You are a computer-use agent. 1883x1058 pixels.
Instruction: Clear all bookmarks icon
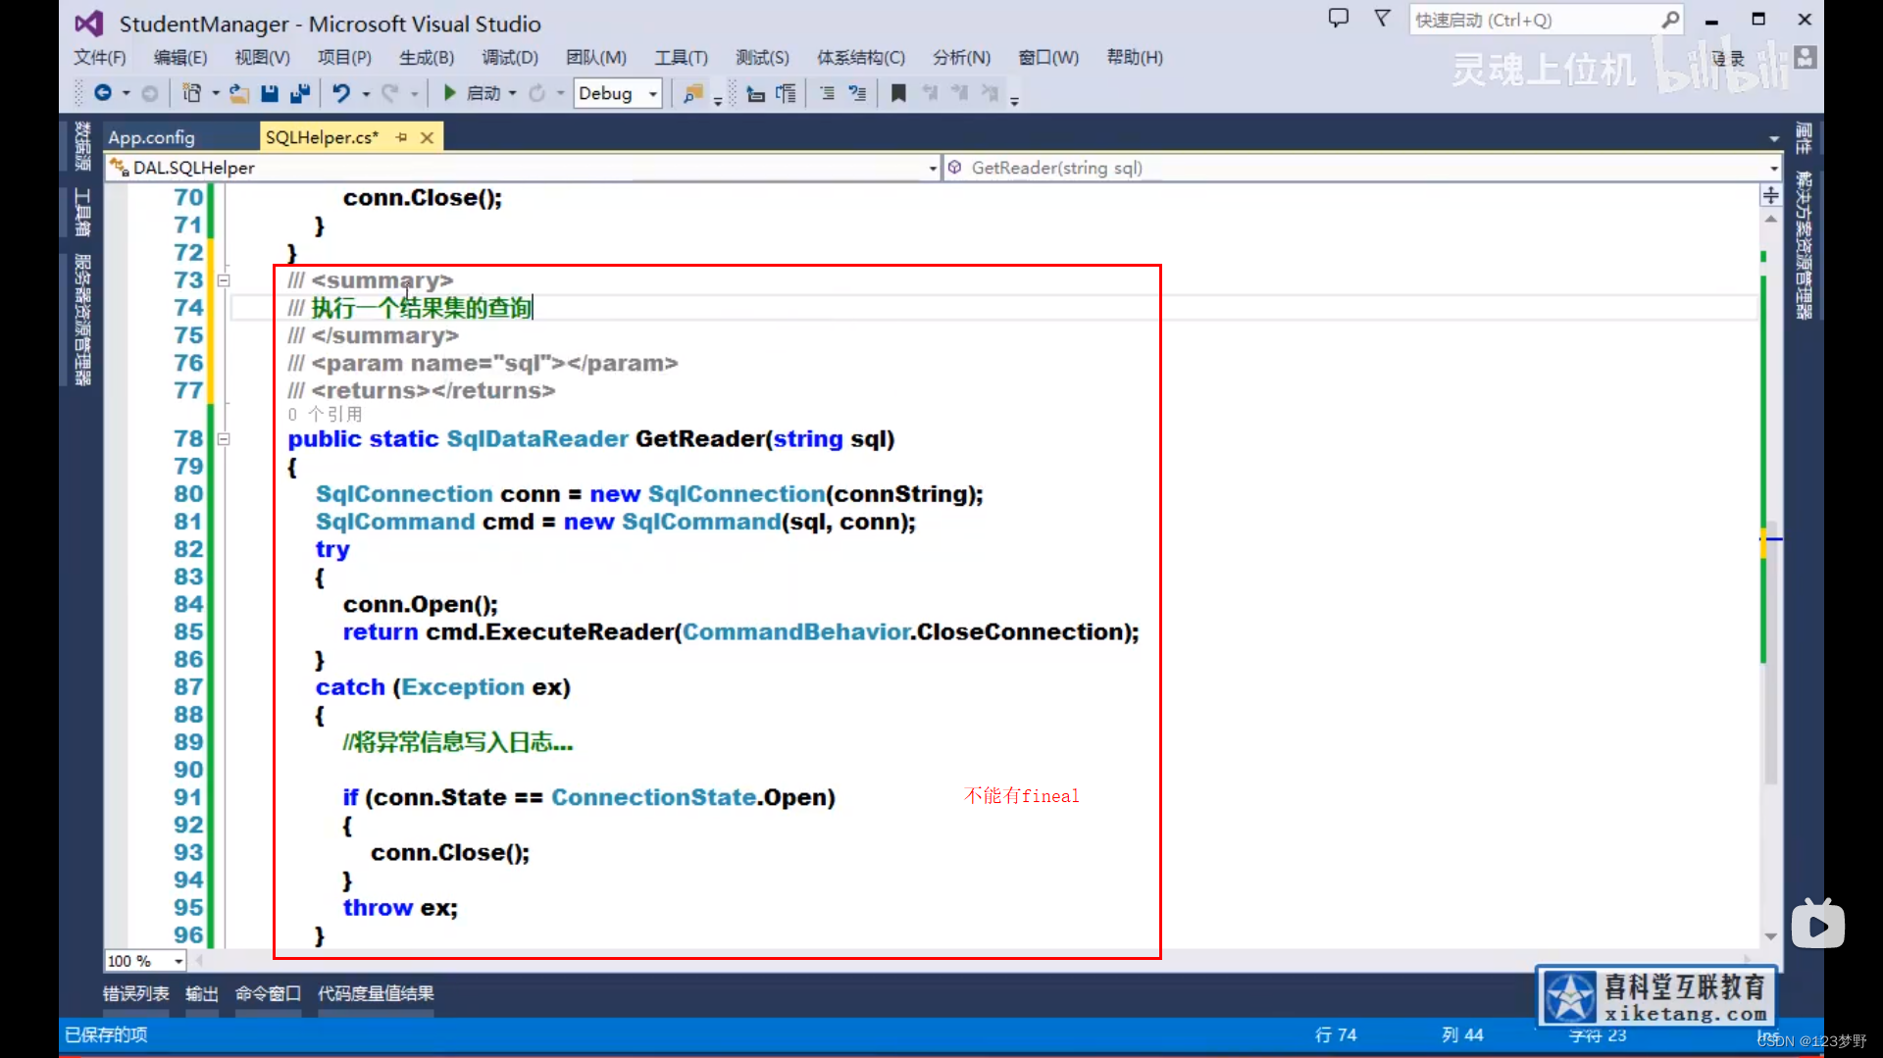(x=991, y=93)
